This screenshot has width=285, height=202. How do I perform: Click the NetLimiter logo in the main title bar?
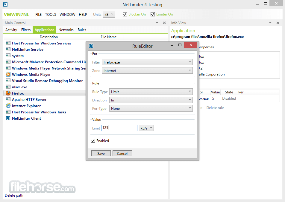point(5,4)
